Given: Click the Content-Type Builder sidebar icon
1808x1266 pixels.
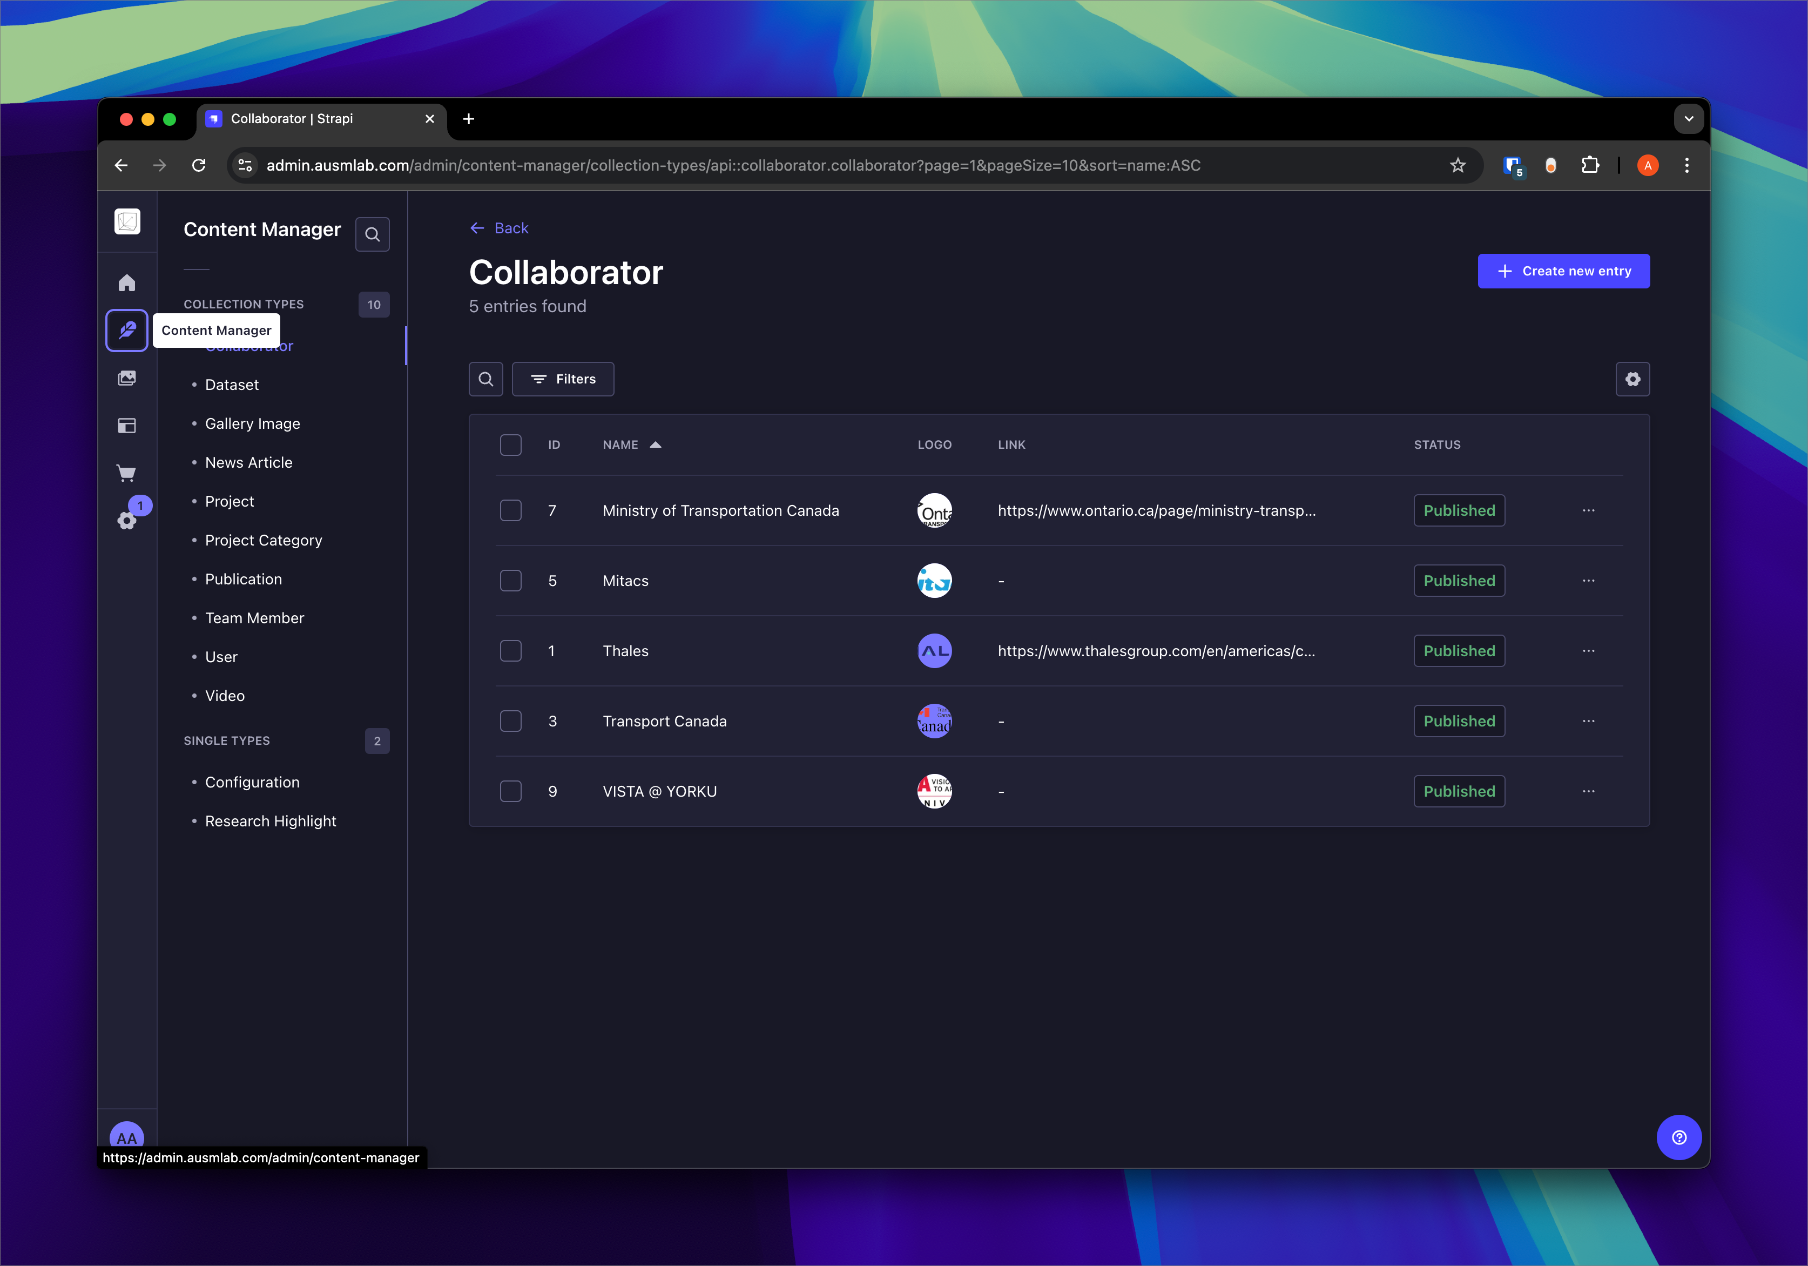Looking at the screenshot, I should [127, 426].
